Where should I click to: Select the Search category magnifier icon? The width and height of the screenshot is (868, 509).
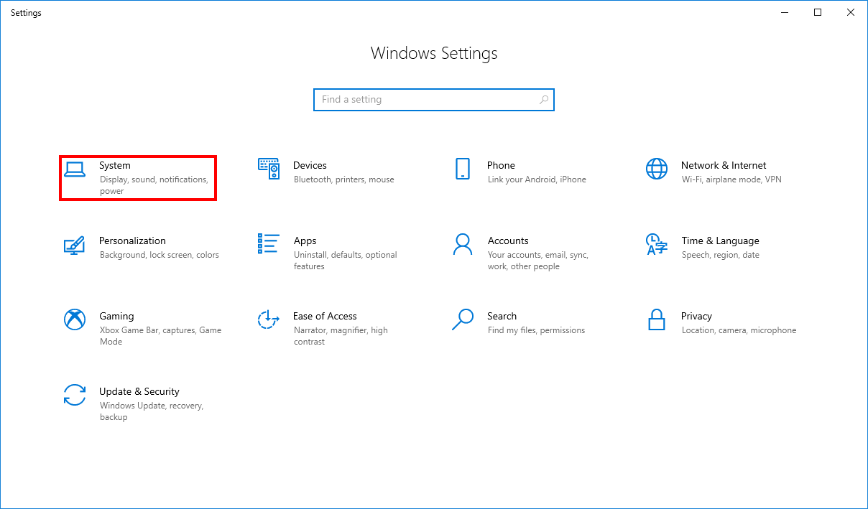[463, 319]
